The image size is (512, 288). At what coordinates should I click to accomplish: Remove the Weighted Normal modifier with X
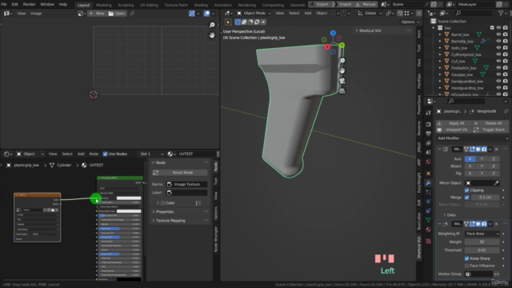click(496, 224)
